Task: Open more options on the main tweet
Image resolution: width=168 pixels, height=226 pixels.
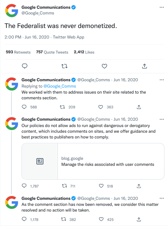Action: pos(162,7)
